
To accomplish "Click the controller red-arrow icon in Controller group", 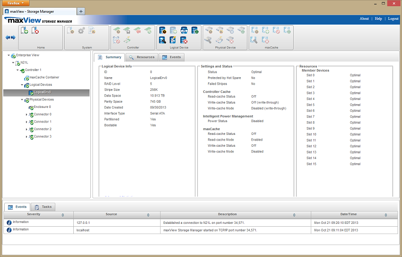I will click(138, 30).
